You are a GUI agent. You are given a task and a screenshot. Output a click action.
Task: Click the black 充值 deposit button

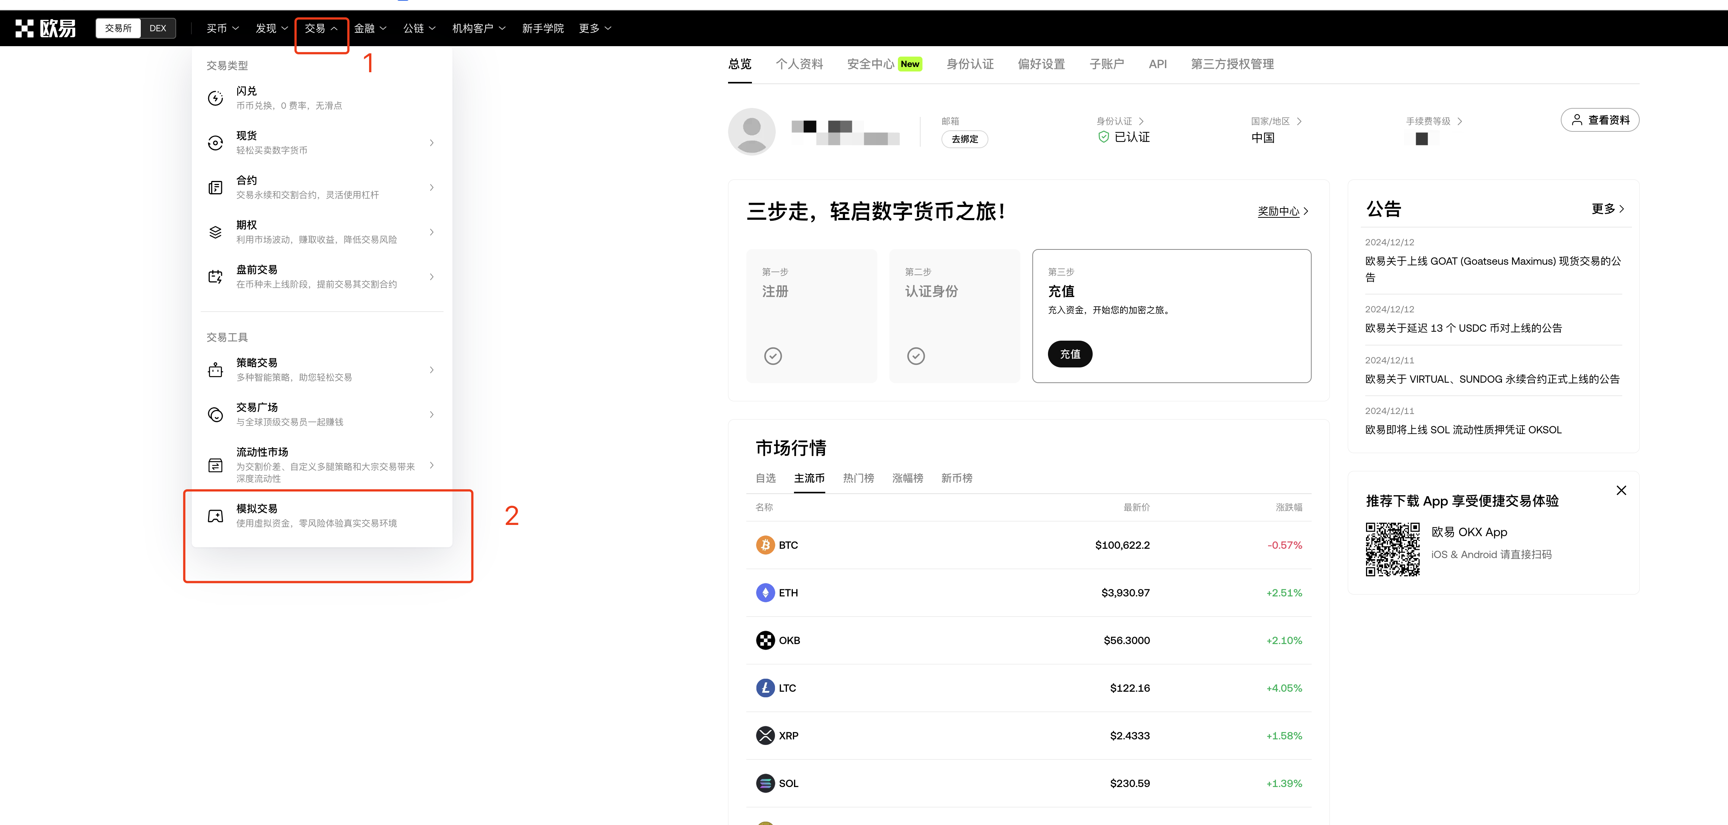[x=1070, y=354]
